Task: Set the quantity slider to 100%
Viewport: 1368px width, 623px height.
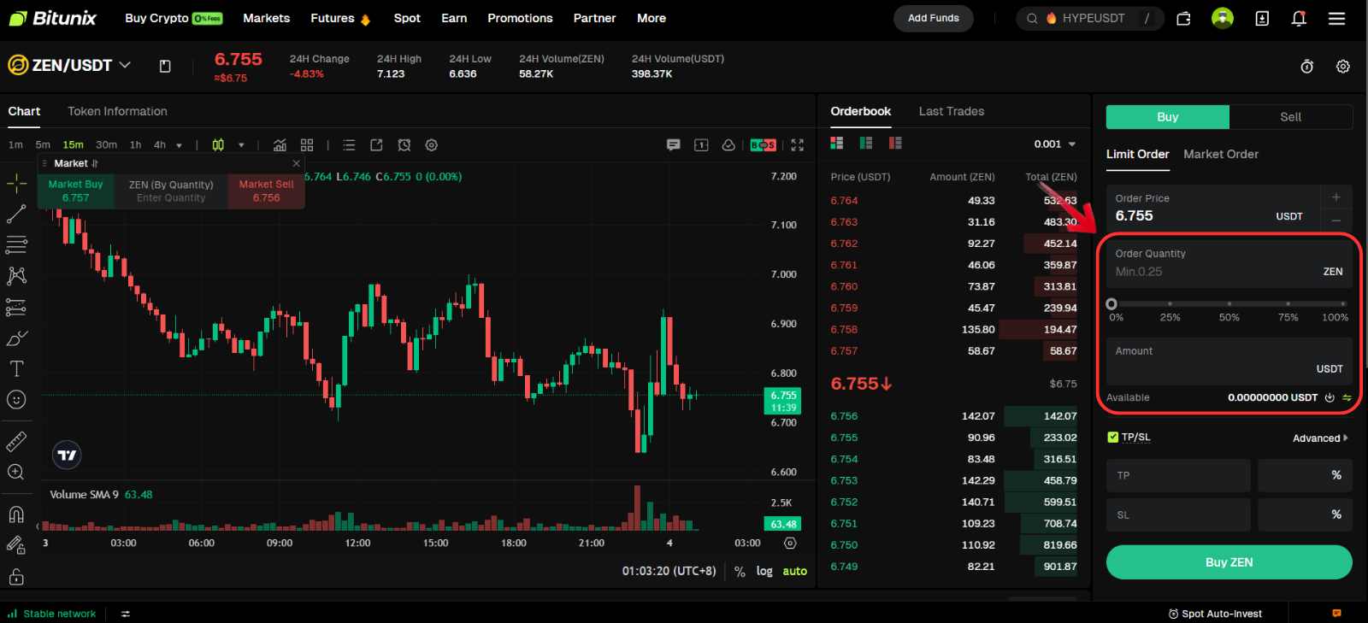Action: (1343, 304)
